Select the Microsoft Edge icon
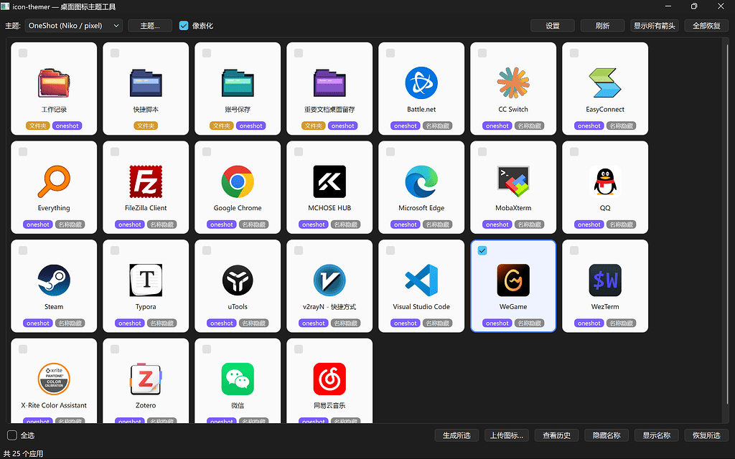The image size is (735, 459). (x=421, y=181)
